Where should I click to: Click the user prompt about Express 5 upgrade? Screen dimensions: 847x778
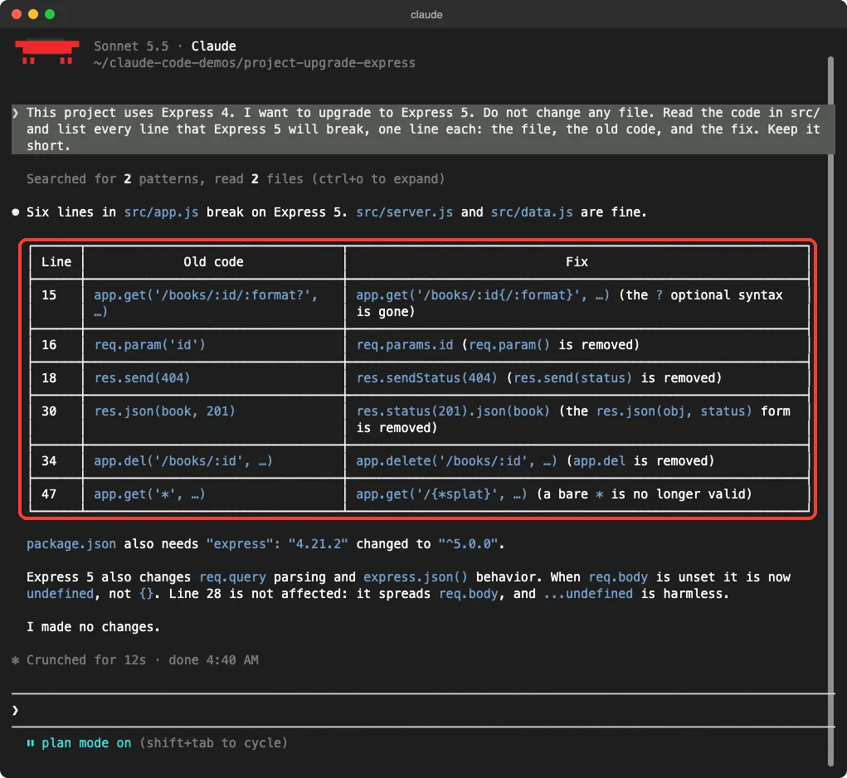point(423,129)
